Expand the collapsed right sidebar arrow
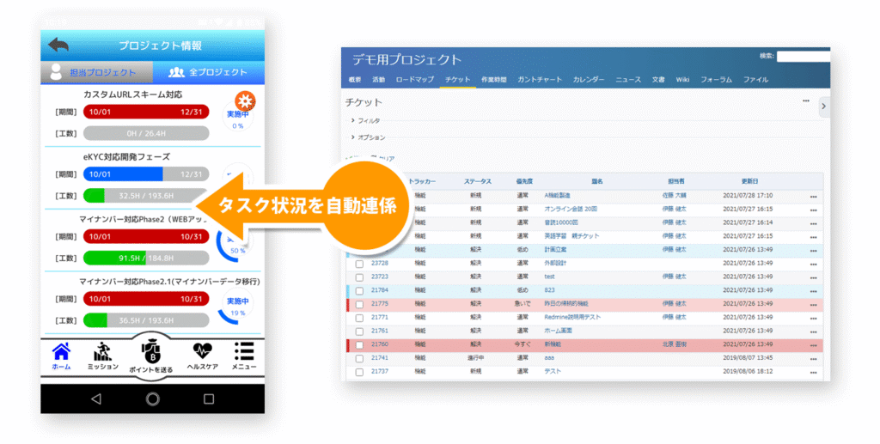Viewport: 880px width, 444px height. pos(823,106)
